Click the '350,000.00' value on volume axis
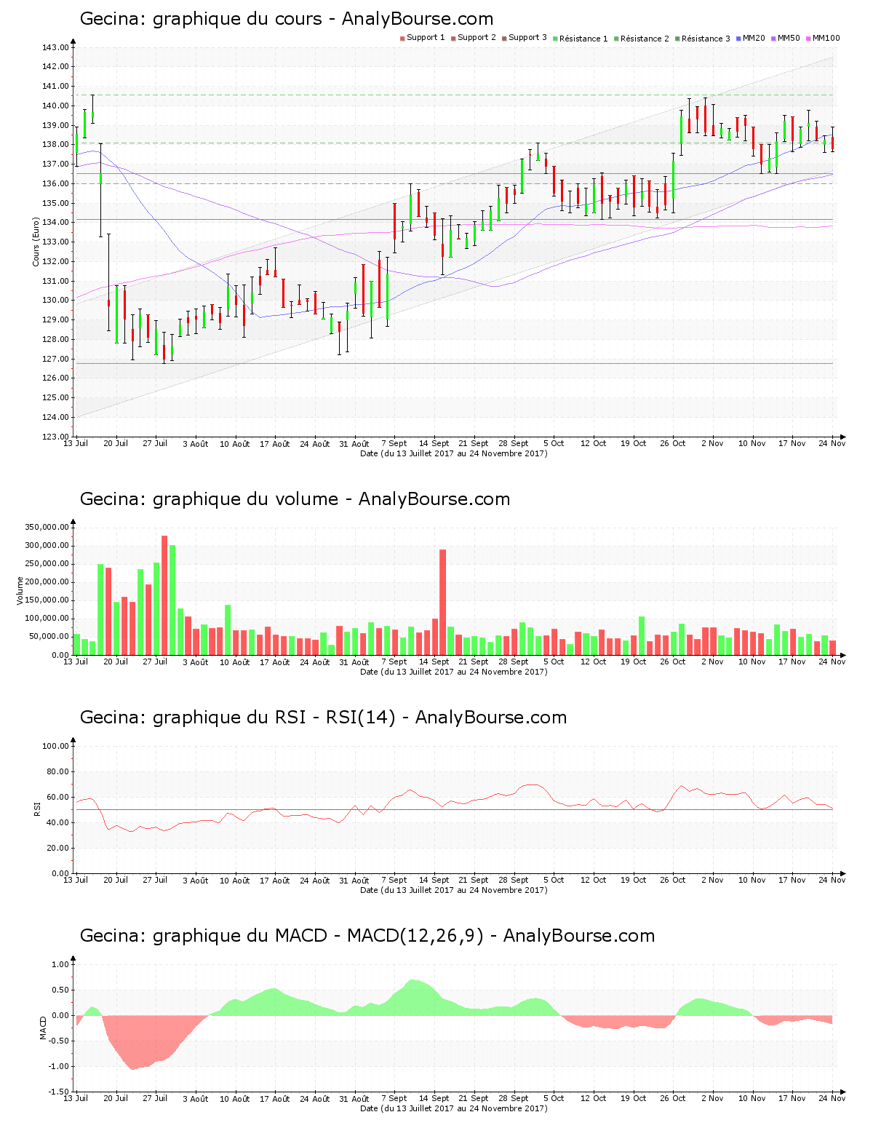The height and width of the screenshot is (1128, 873). [47, 527]
